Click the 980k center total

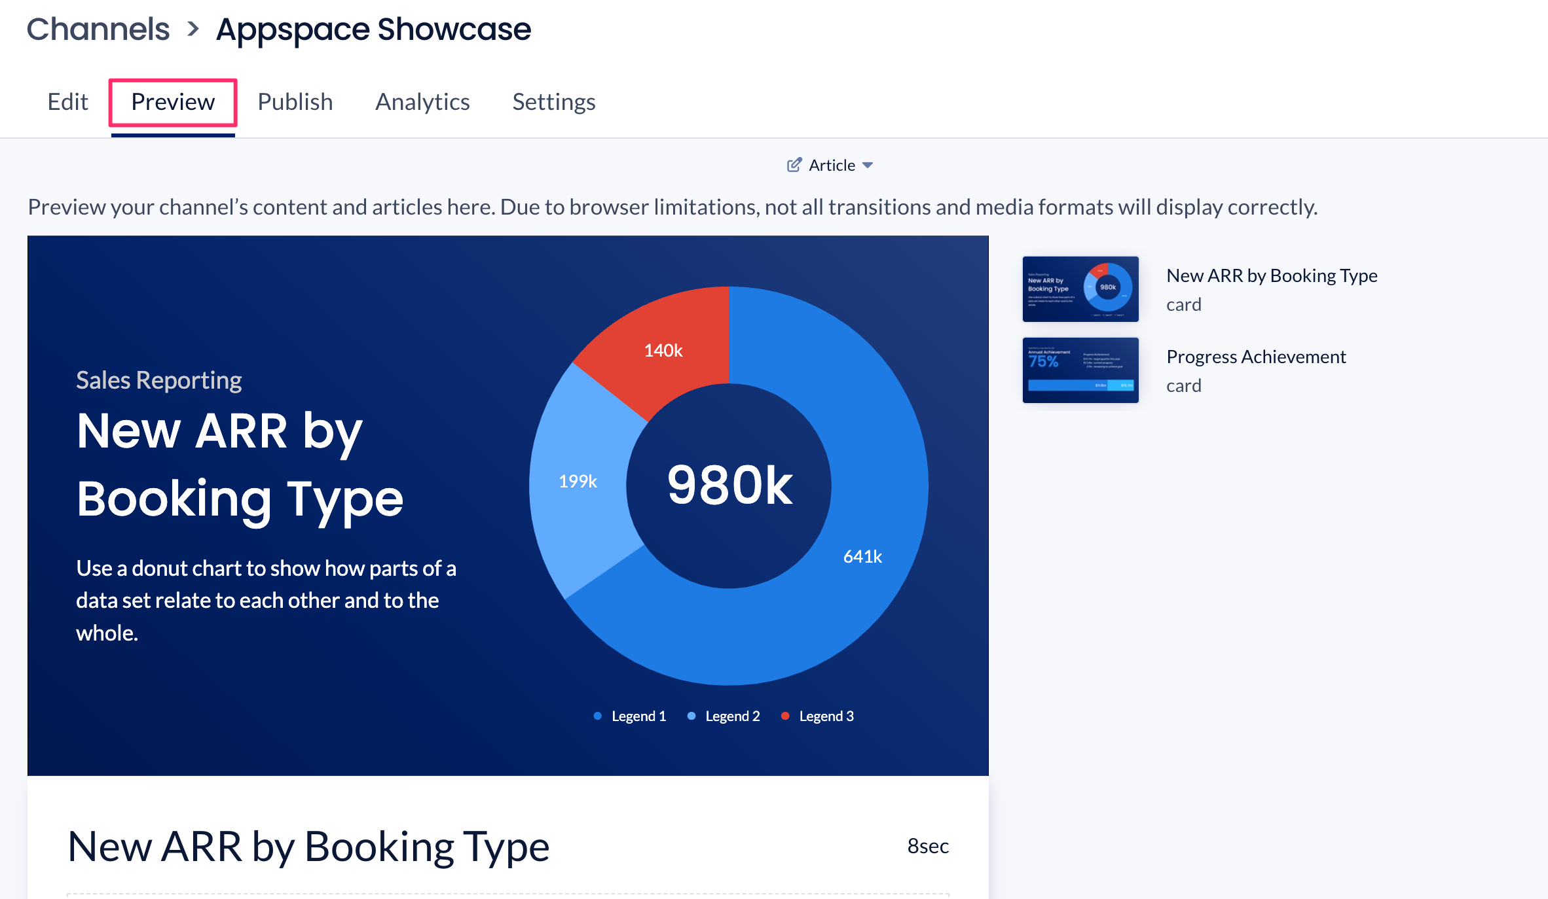729,485
